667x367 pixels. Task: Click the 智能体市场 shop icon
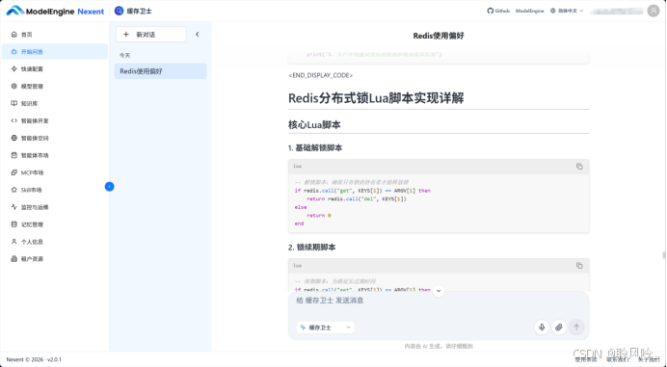pos(14,155)
